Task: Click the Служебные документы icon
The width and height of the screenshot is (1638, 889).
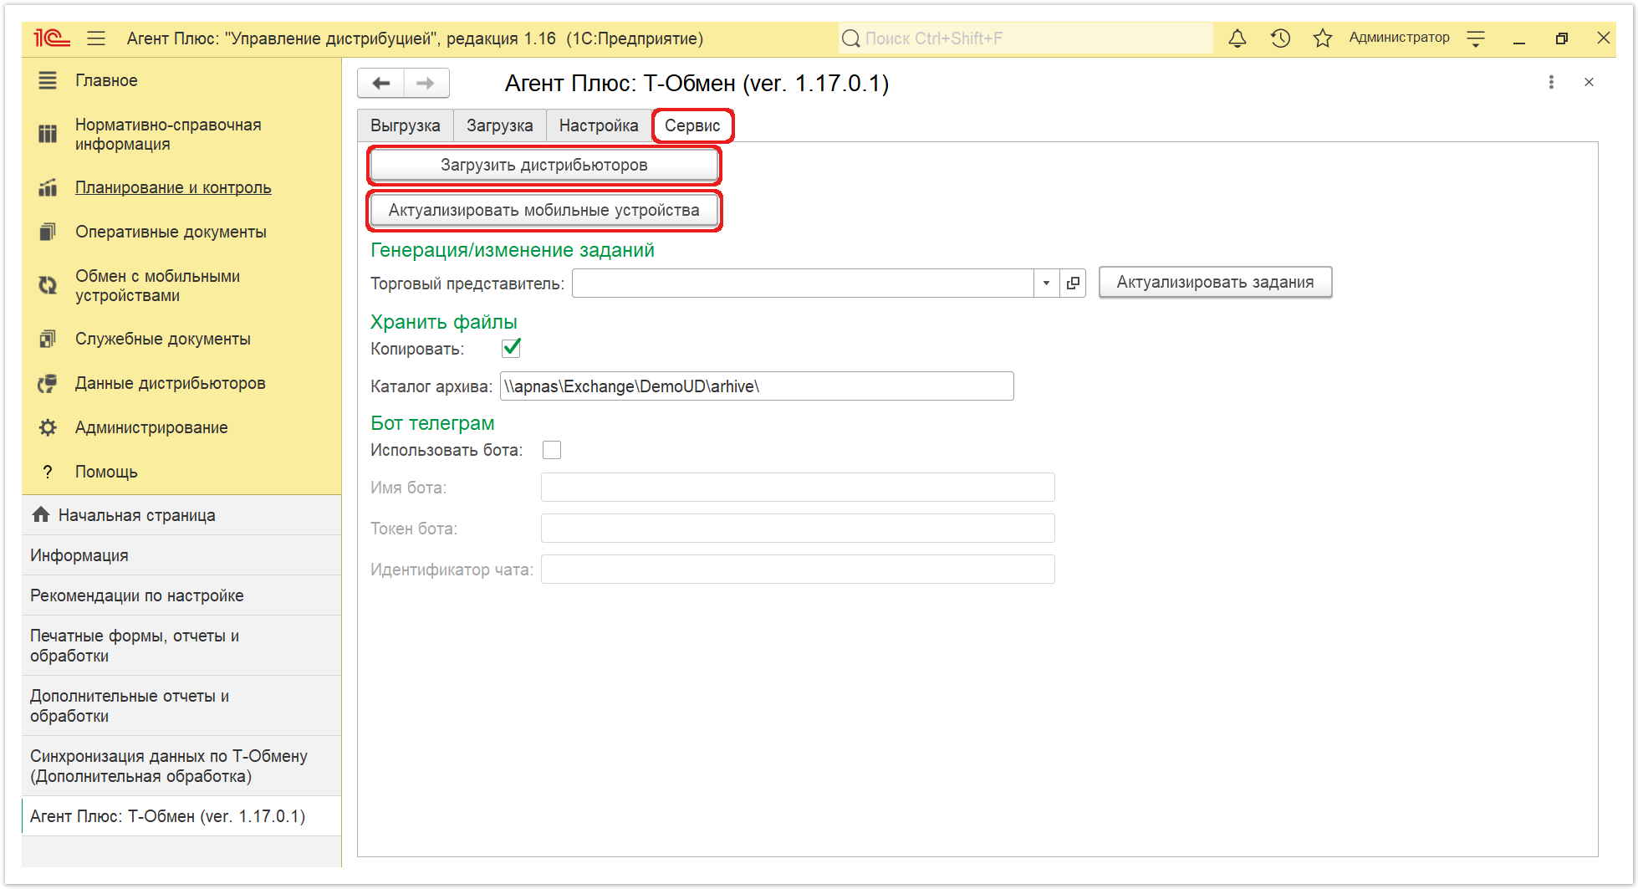Action: 48,339
